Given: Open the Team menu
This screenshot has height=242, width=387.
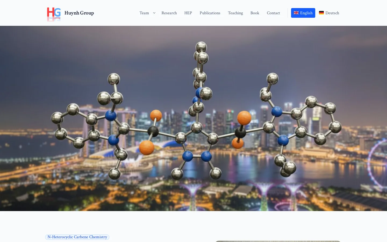Looking at the screenshot, I should [144, 13].
